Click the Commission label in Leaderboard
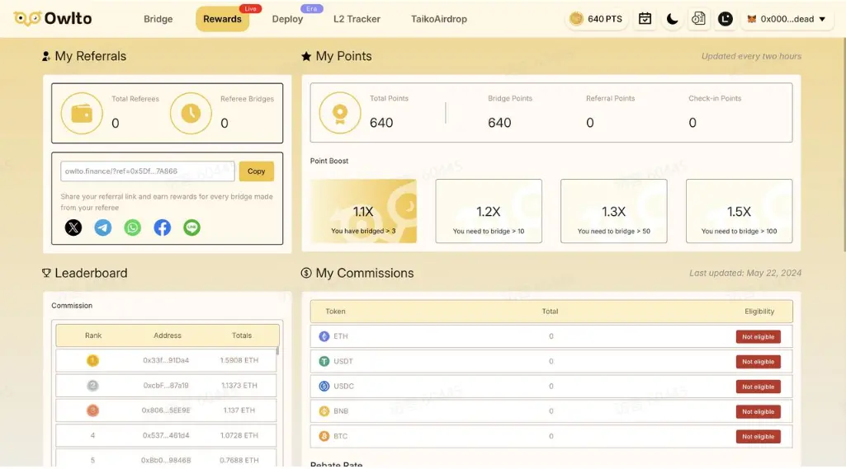 (x=72, y=305)
